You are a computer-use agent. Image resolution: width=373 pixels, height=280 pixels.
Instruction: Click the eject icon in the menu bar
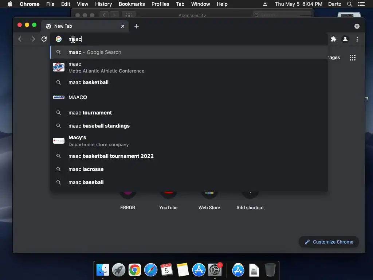265,4
